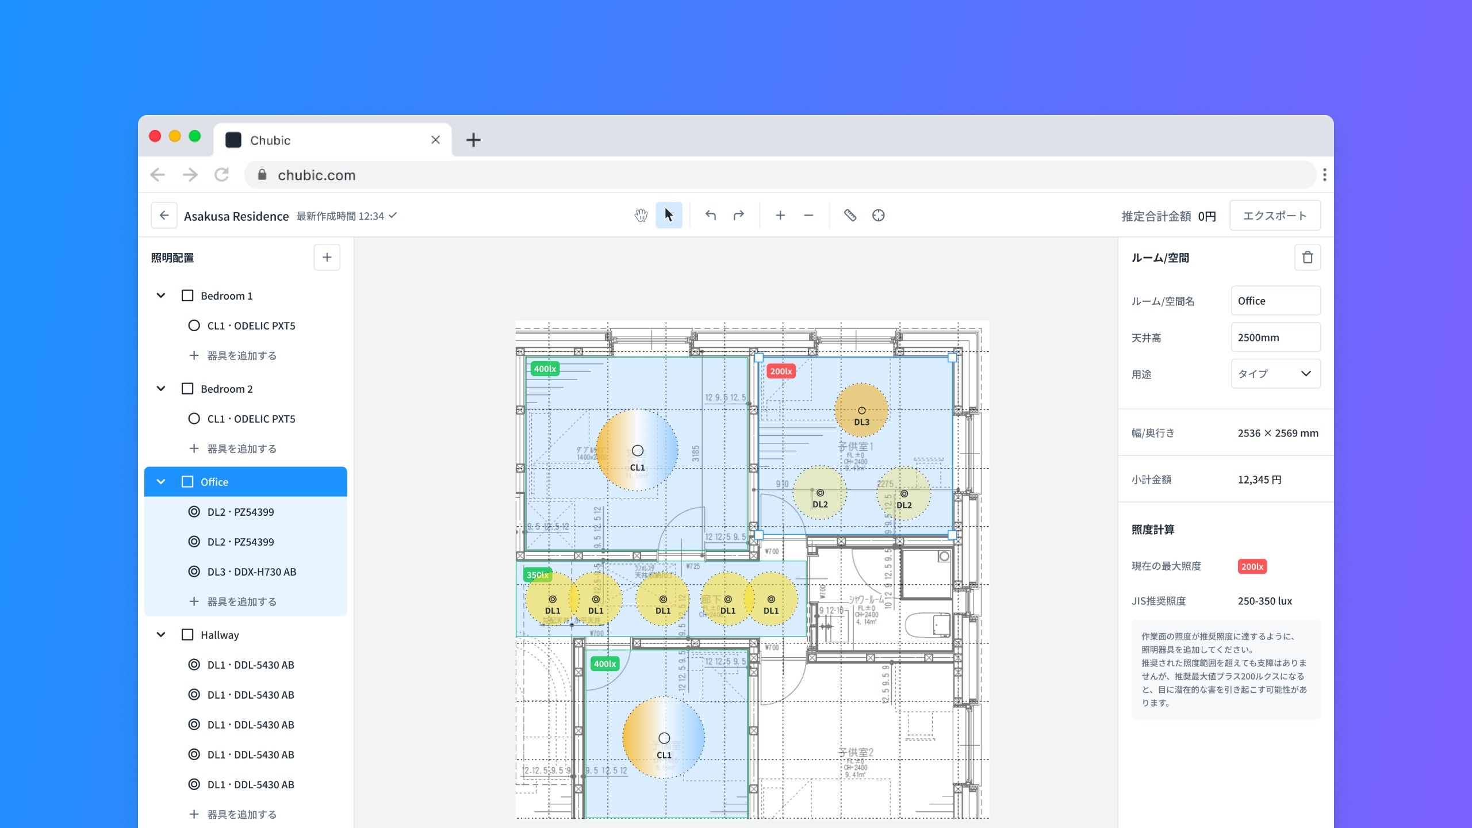Screen dimensions: 1472x828
Task: Click the エクスポート button
Action: 1275,216
